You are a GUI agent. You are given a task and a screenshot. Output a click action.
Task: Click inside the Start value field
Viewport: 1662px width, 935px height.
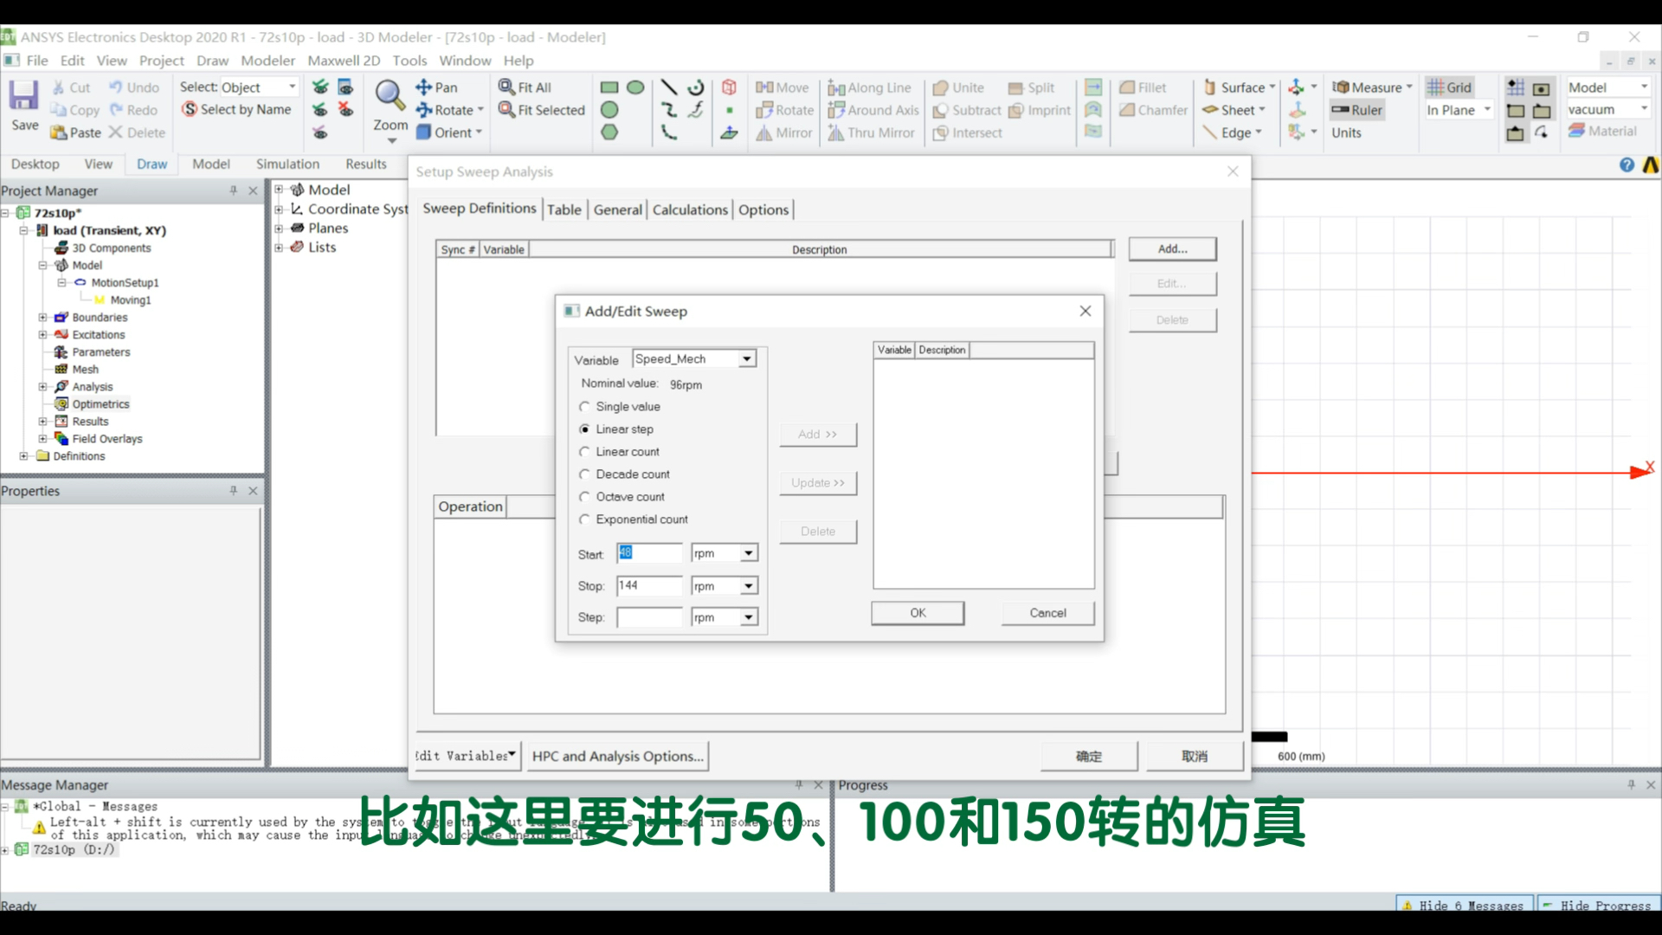point(647,552)
